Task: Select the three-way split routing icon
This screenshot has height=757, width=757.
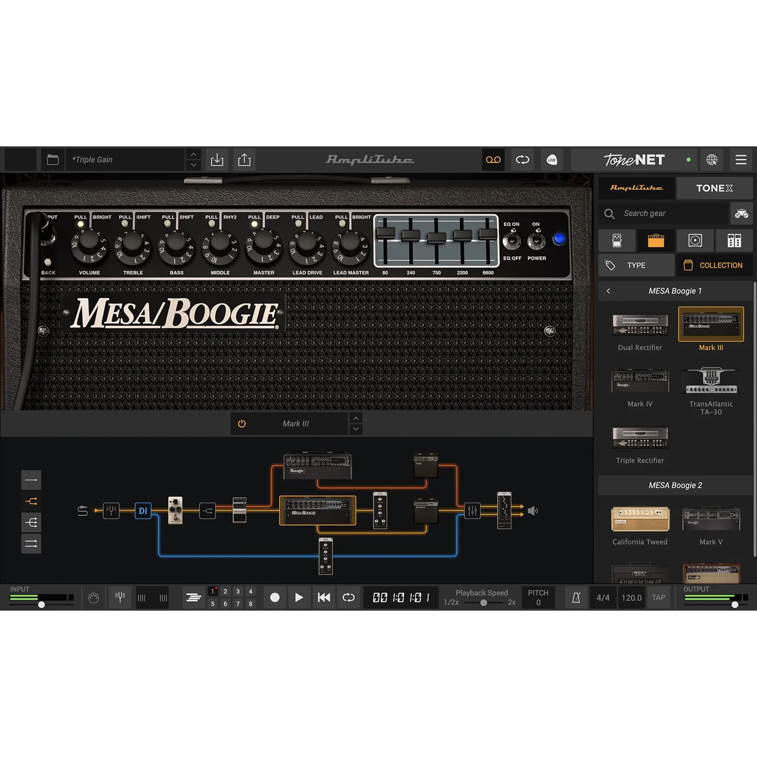Action: (31, 522)
